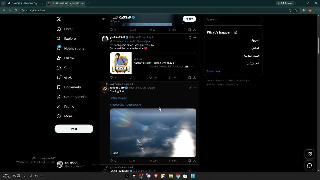320x180 pixels.
Task: Open the #حده_غير trending topic
Action: (x=253, y=64)
